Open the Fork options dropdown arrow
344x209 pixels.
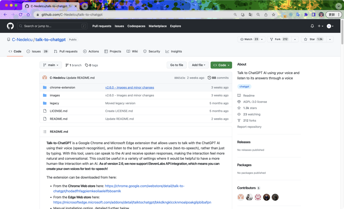click(x=295, y=39)
